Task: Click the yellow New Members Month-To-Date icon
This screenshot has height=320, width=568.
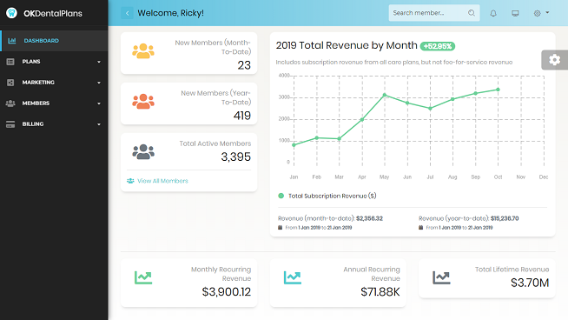Action: pyautogui.click(x=143, y=51)
